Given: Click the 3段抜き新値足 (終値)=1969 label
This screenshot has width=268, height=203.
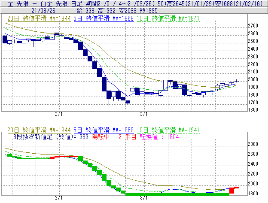Looking at the screenshot, I should click(51, 137).
